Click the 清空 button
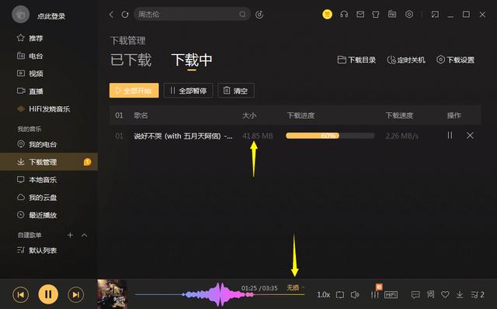 click(x=236, y=91)
